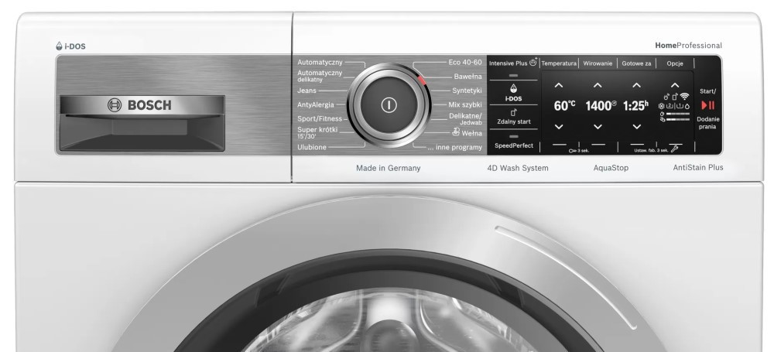Tap the Wi-Fi status icon
This screenshot has height=352, width=774.
pos(684,96)
